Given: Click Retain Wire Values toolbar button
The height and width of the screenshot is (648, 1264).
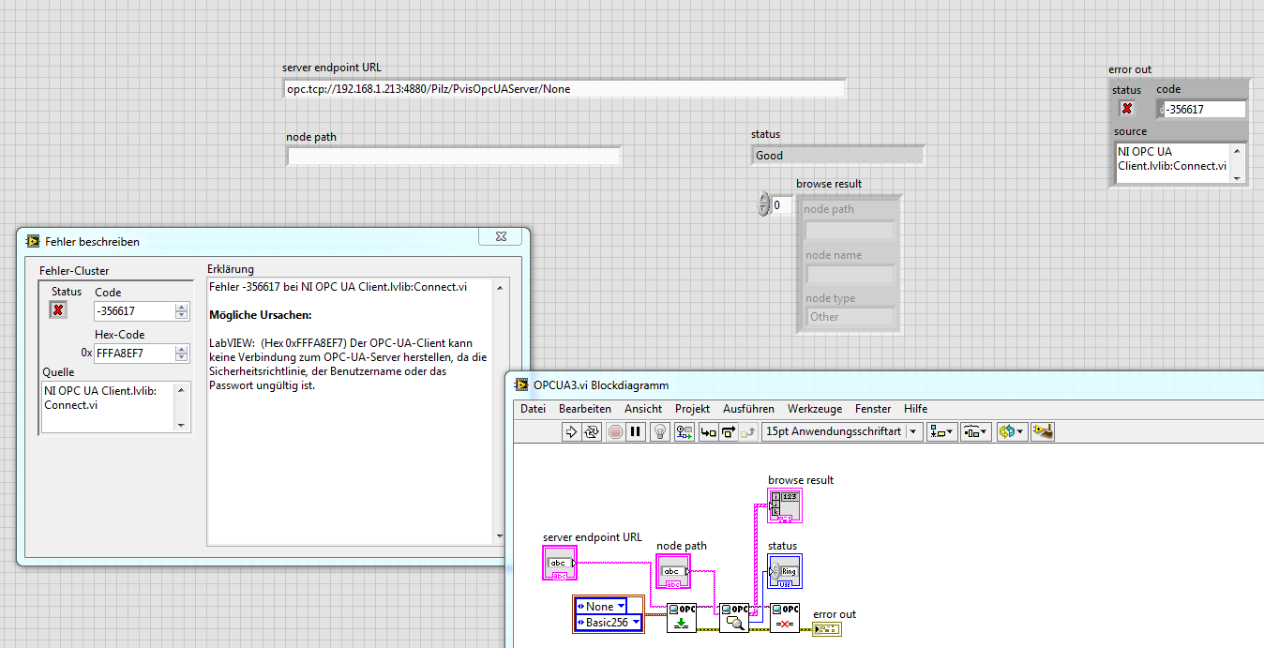Looking at the screenshot, I should [685, 431].
